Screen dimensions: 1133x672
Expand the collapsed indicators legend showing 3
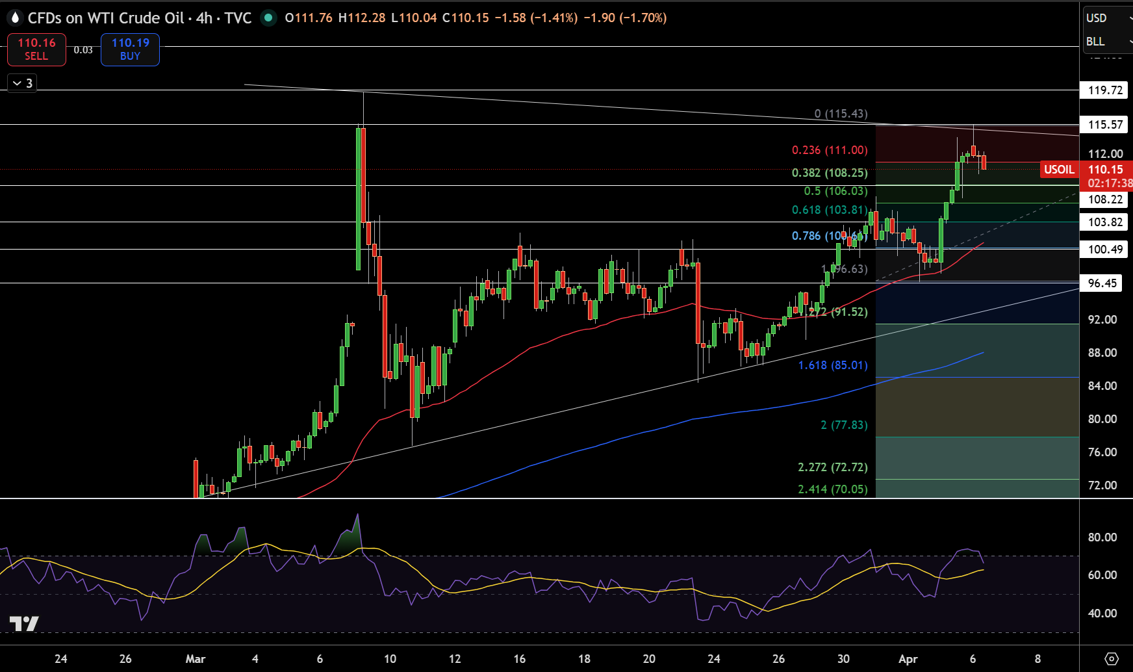[x=22, y=83]
